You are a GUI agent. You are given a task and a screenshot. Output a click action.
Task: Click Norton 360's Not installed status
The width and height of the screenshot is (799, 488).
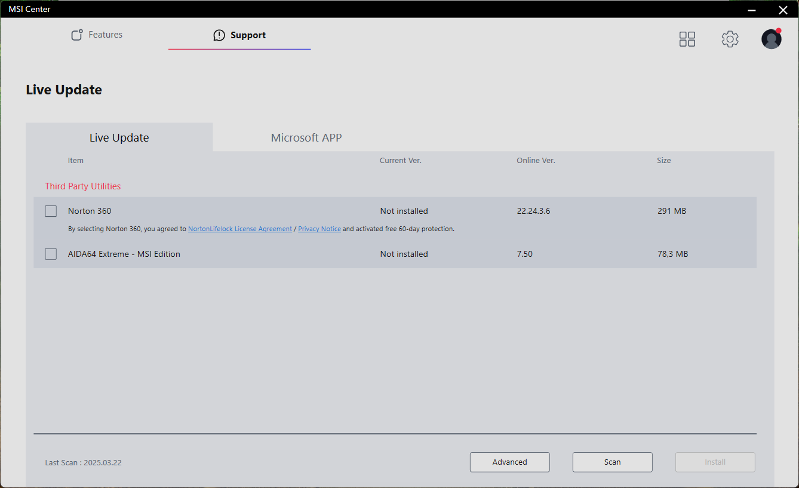404,211
